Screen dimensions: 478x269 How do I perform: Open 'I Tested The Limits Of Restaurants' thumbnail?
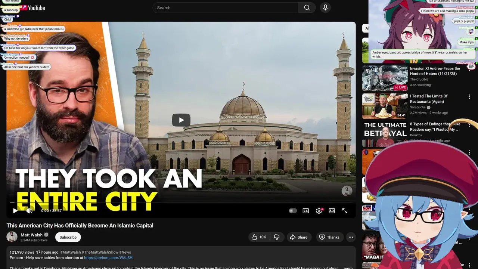tap(385, 106)
